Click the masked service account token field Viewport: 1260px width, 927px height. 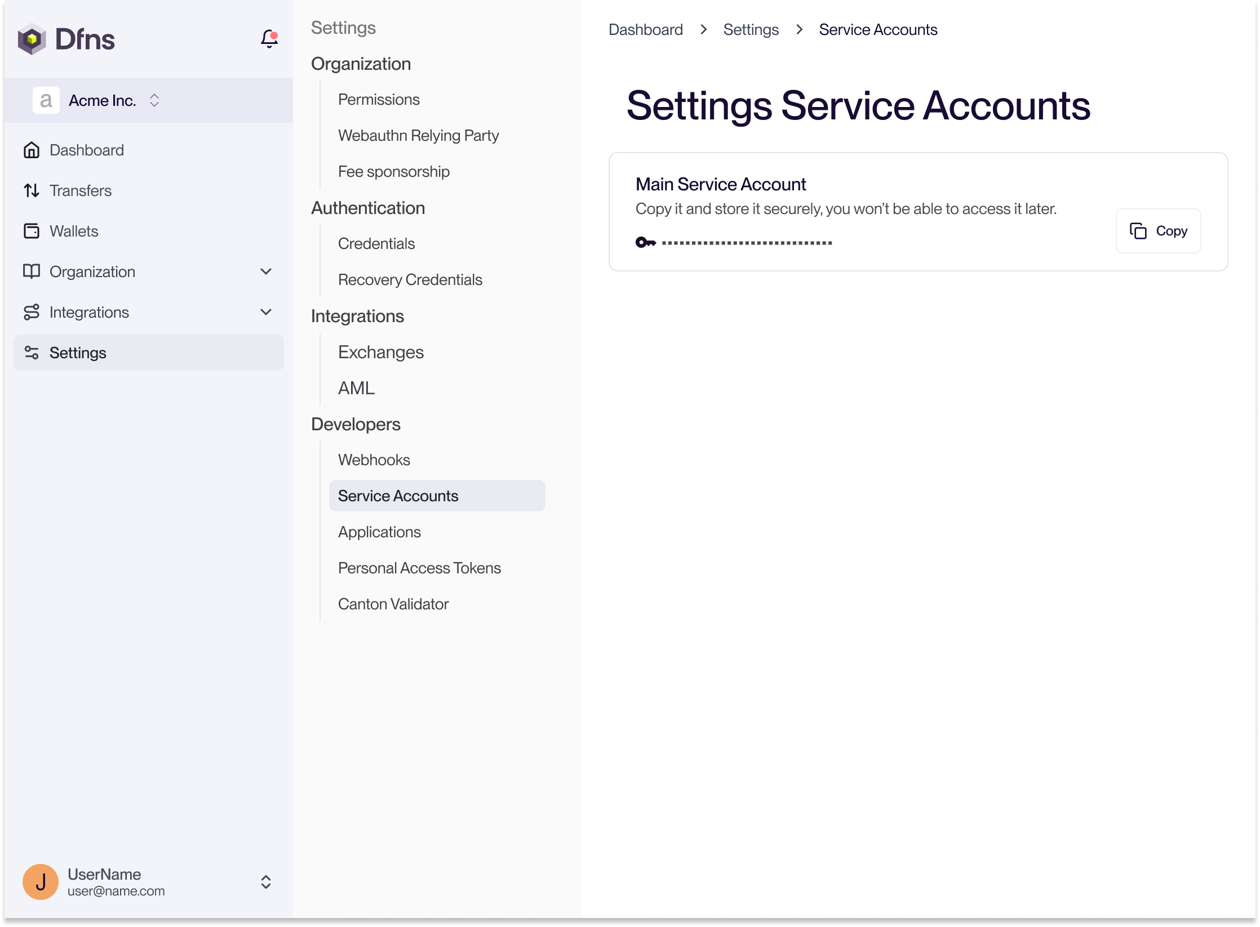(x=747, y=243)
